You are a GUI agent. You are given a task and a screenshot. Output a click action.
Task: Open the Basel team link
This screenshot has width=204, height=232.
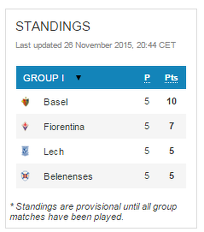(x=56, y=102)
